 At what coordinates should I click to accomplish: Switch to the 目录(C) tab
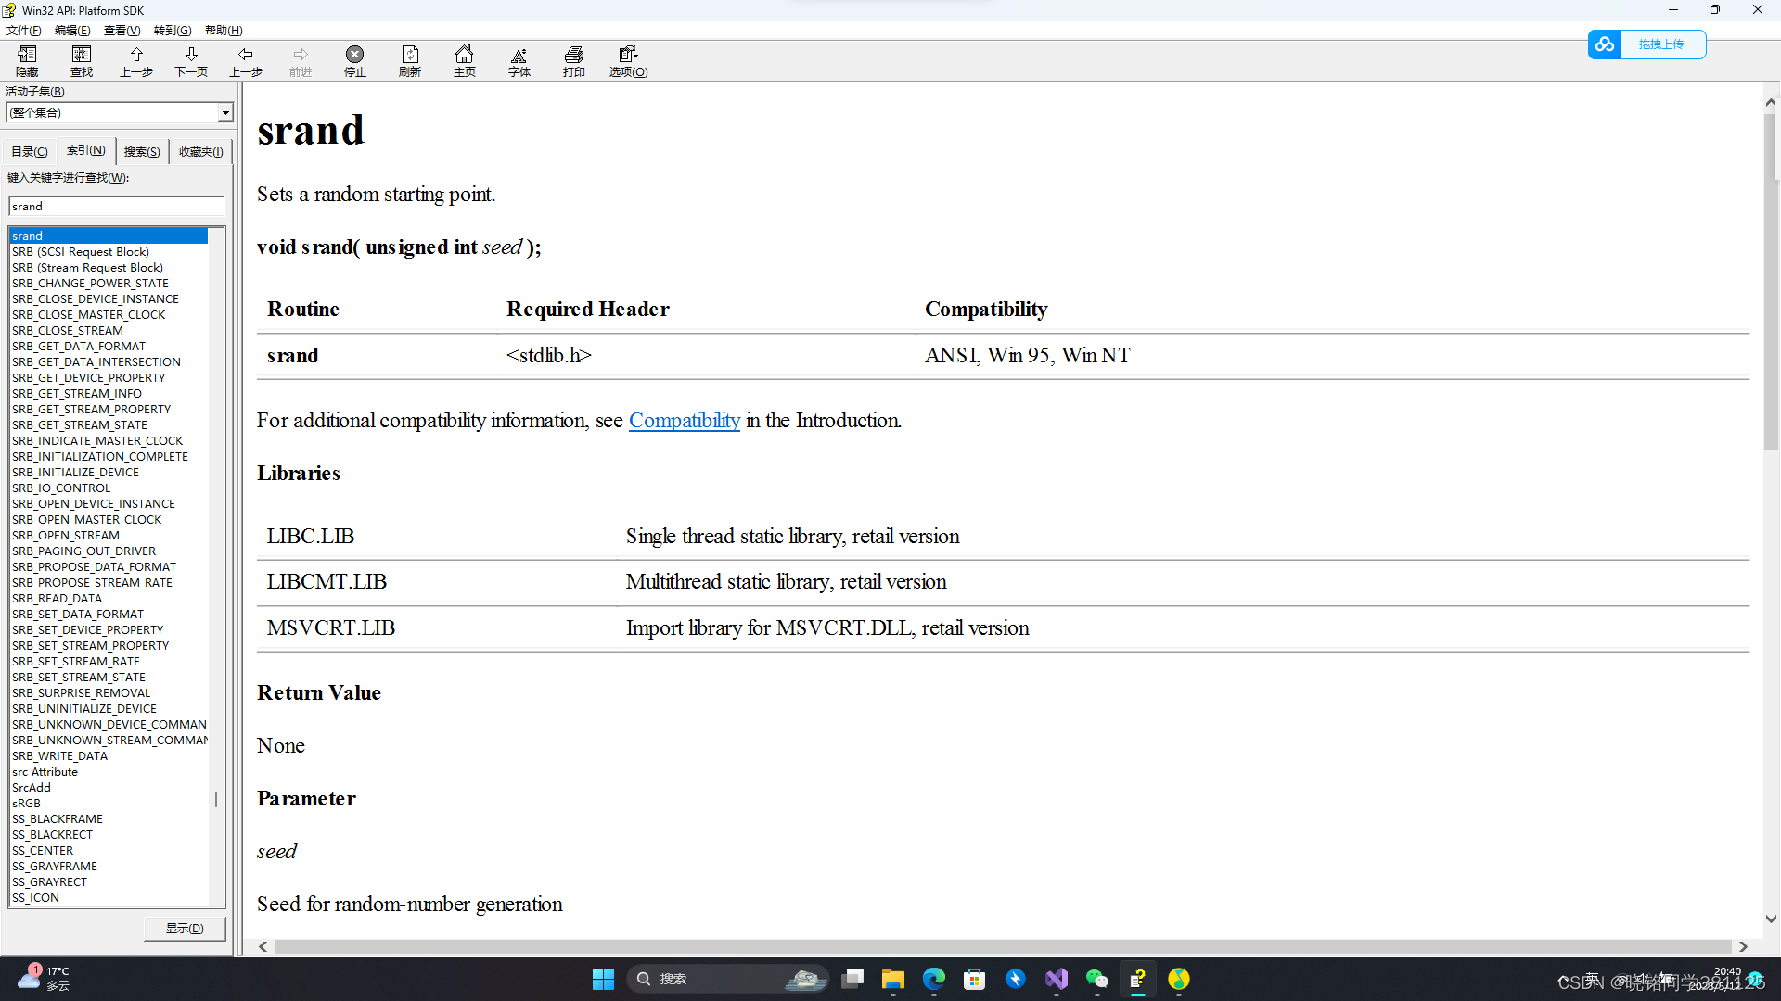(x=30, y=151)
